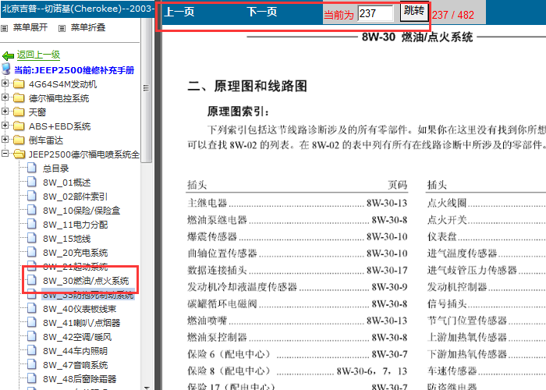
Task: Open the 4G64S4M发动机 tree entry
Action: point(62,84)
